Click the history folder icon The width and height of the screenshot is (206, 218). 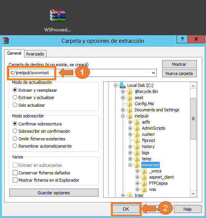click(x=137, y=146)
